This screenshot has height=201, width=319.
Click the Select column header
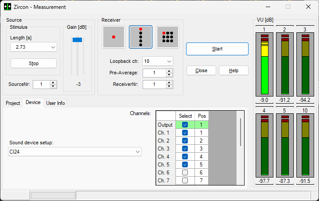click(185, 116)
